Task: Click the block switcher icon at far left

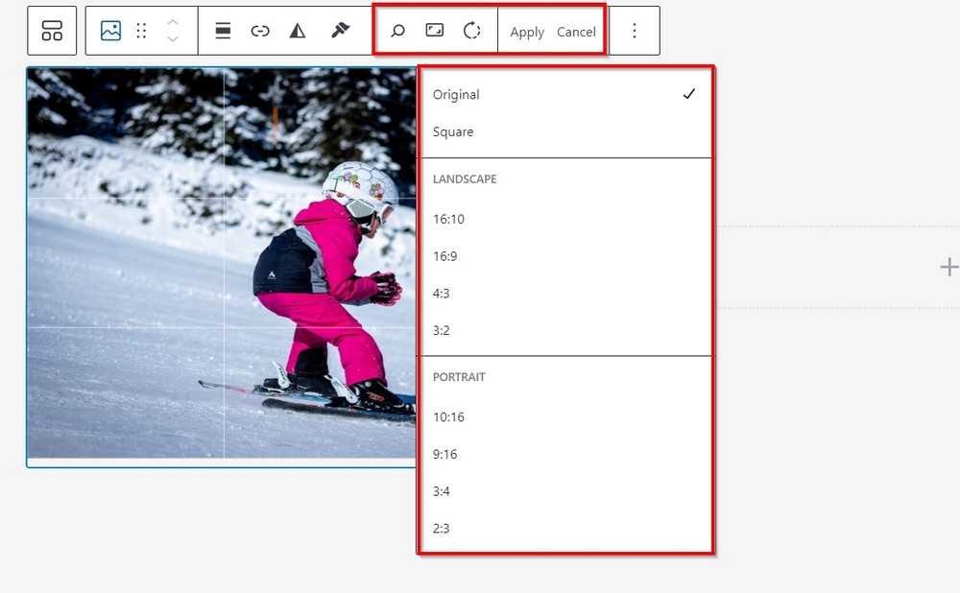Action: pos(52,31)
